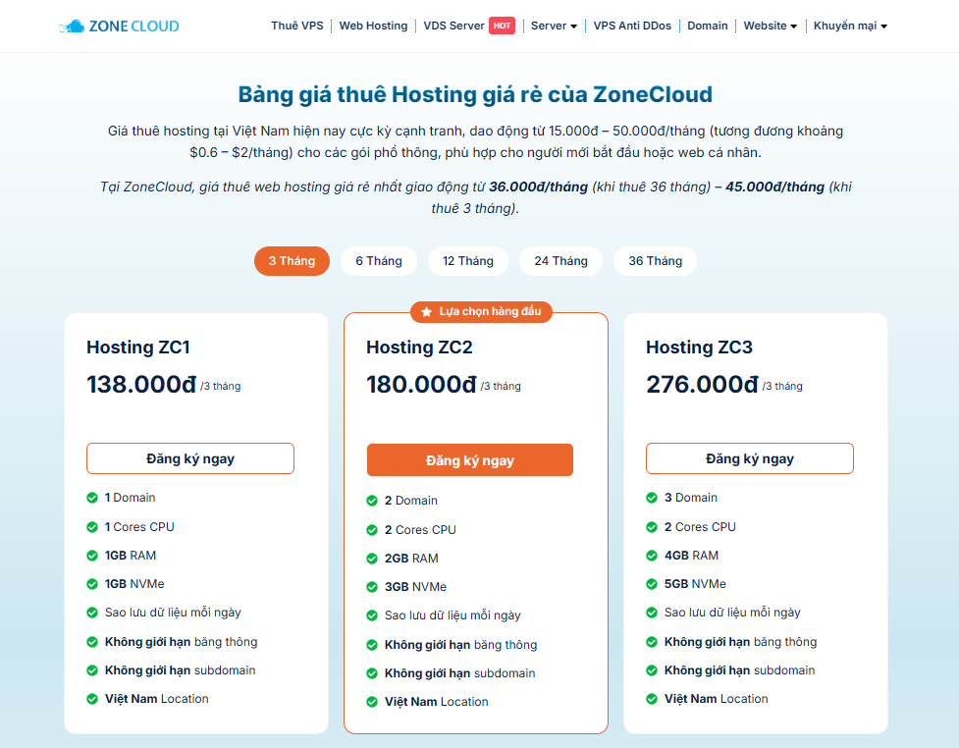This screenshot has width=959, height=748.
Task: Click the Lựa chọn hàng đầu badge
Action: [x=481, y=312]
